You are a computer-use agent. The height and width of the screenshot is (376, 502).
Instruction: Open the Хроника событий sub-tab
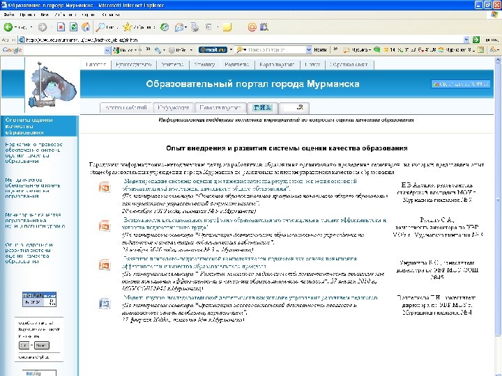pyautogui.click(x=126, y=108)
